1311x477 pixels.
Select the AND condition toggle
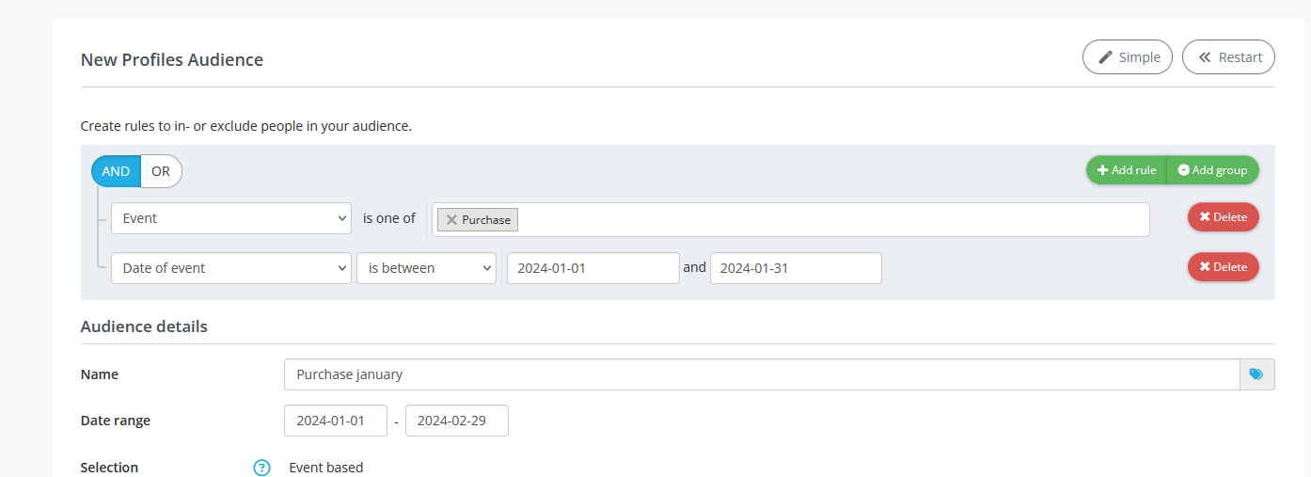[116, 171]
